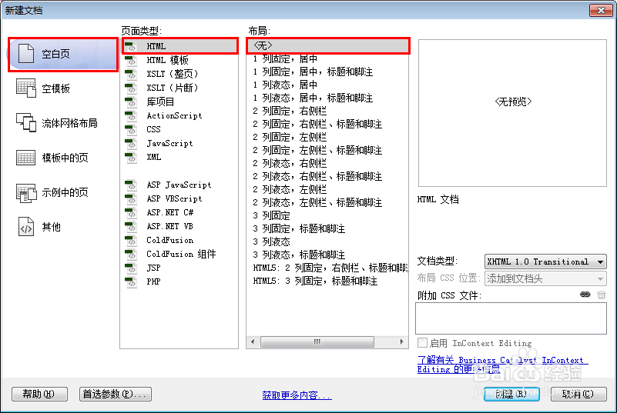Viewport: 617px width, 413px height.
Task: Click the HTML page type icon
Action: [x=131, y=46]
